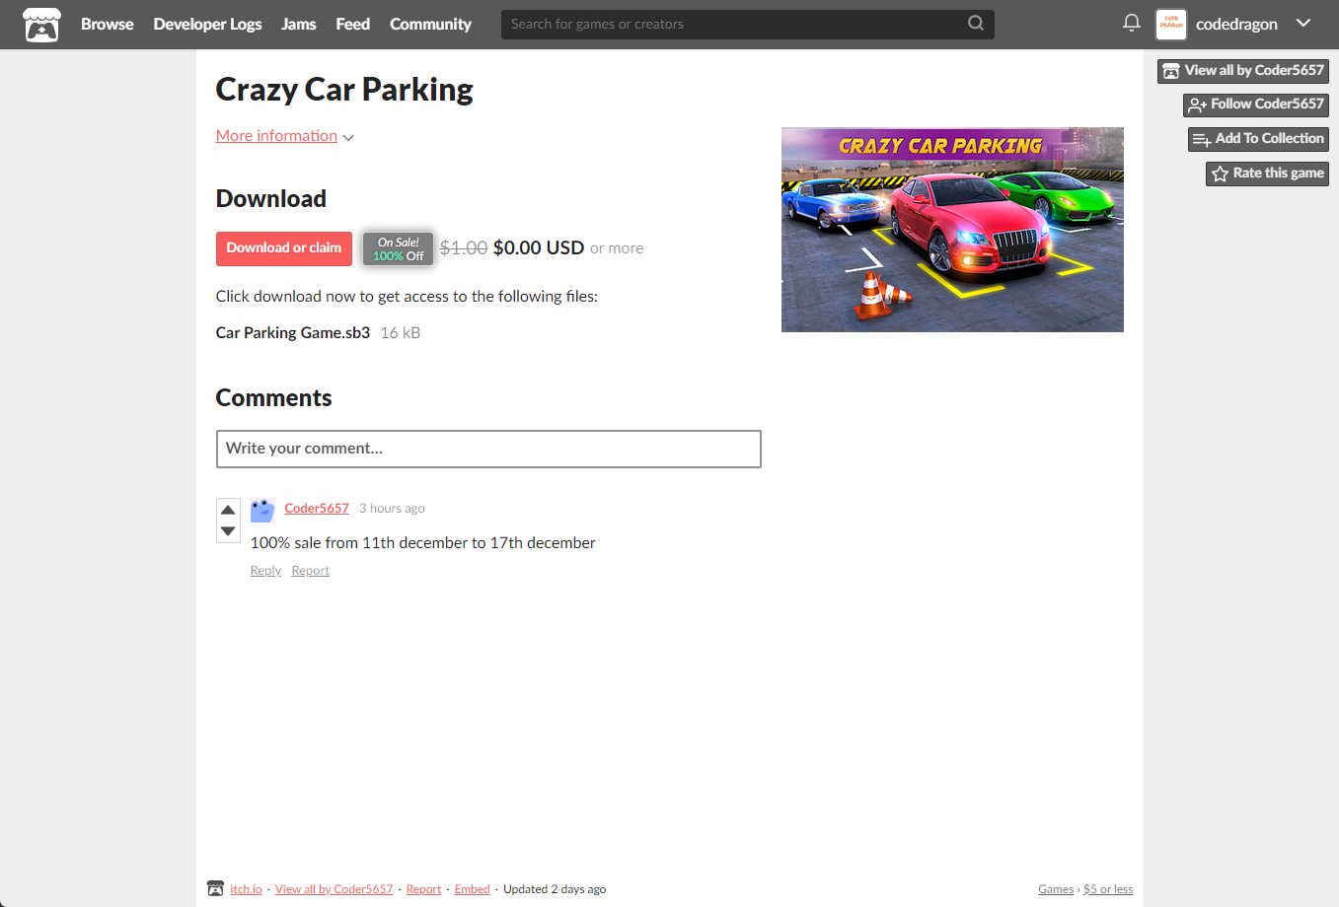Reply to Coder5657's comment
1339x907 pixels.
[265, 571]
